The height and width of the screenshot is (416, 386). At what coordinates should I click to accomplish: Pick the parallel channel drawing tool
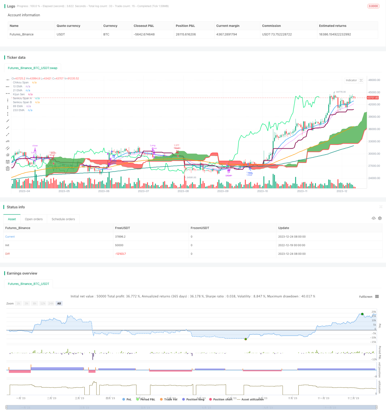8,148
